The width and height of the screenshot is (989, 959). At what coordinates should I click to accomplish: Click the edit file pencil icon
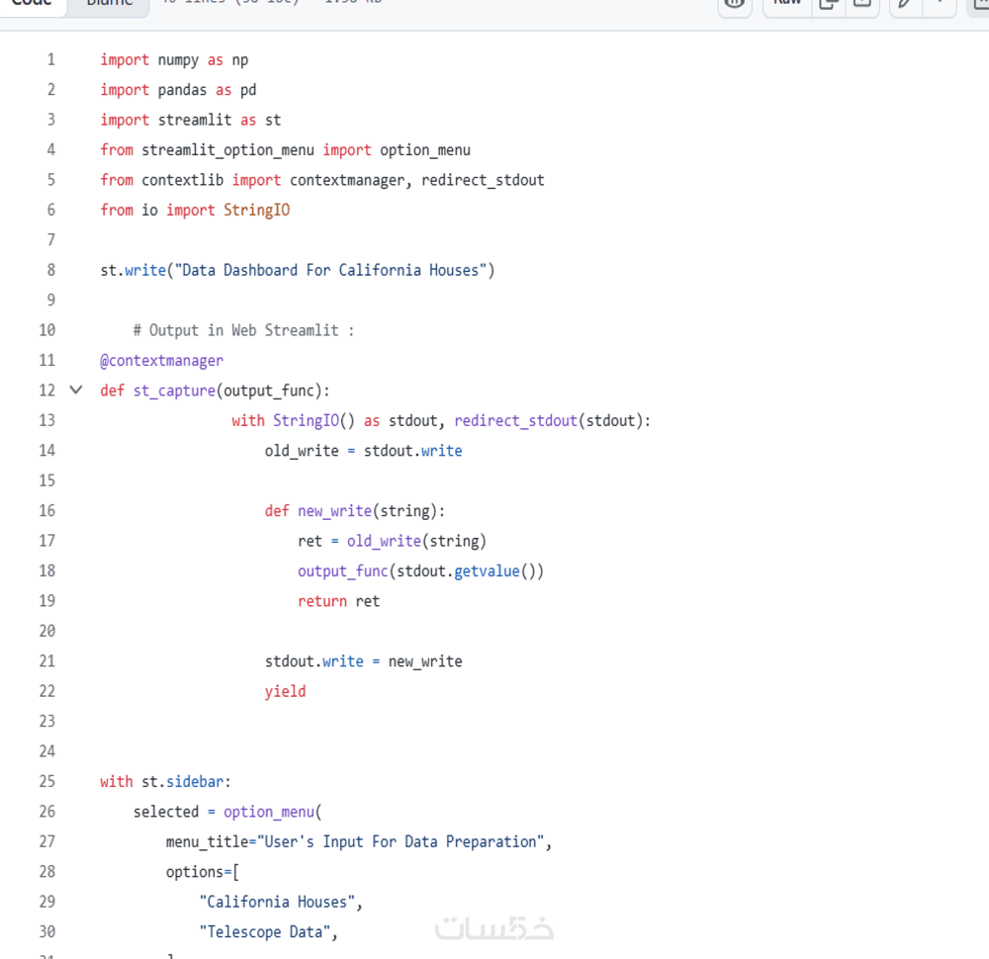pyautogui.click(x=905, y=4)
